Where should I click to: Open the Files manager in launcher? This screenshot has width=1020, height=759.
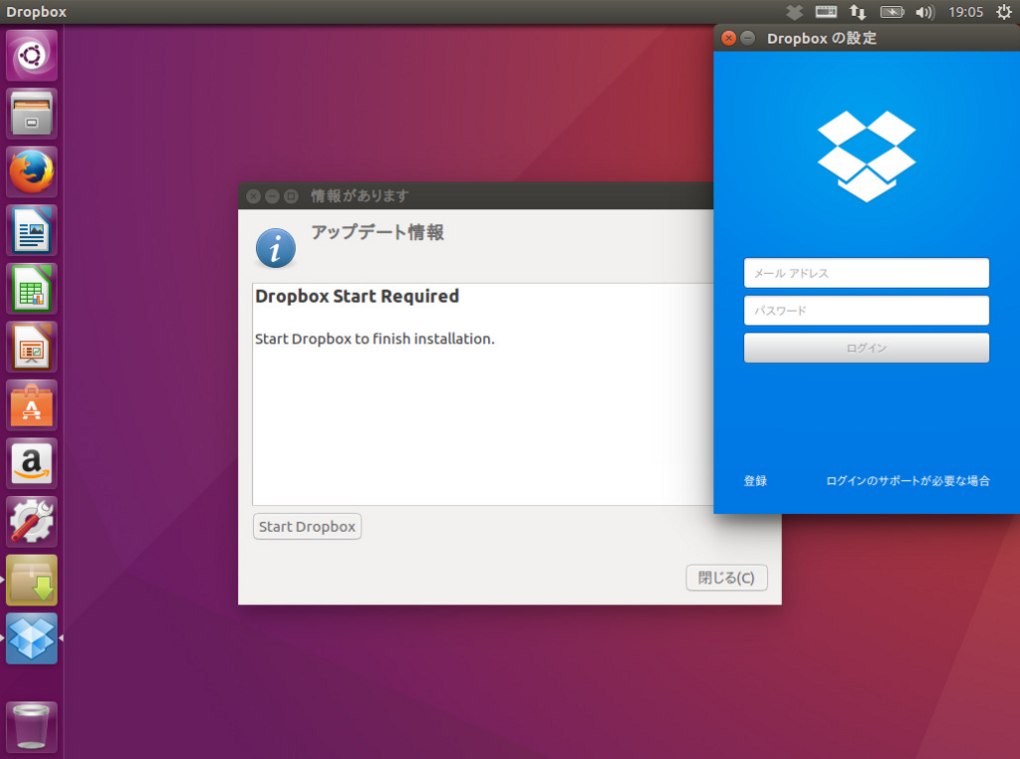tap(31, 114)
